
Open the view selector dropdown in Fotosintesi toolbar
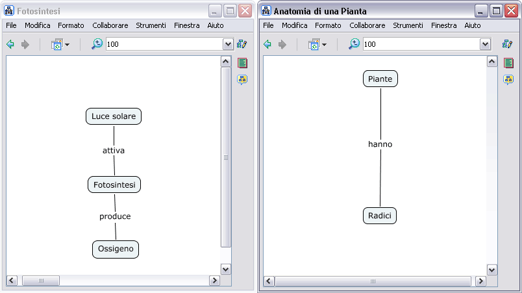click(60, 44)
